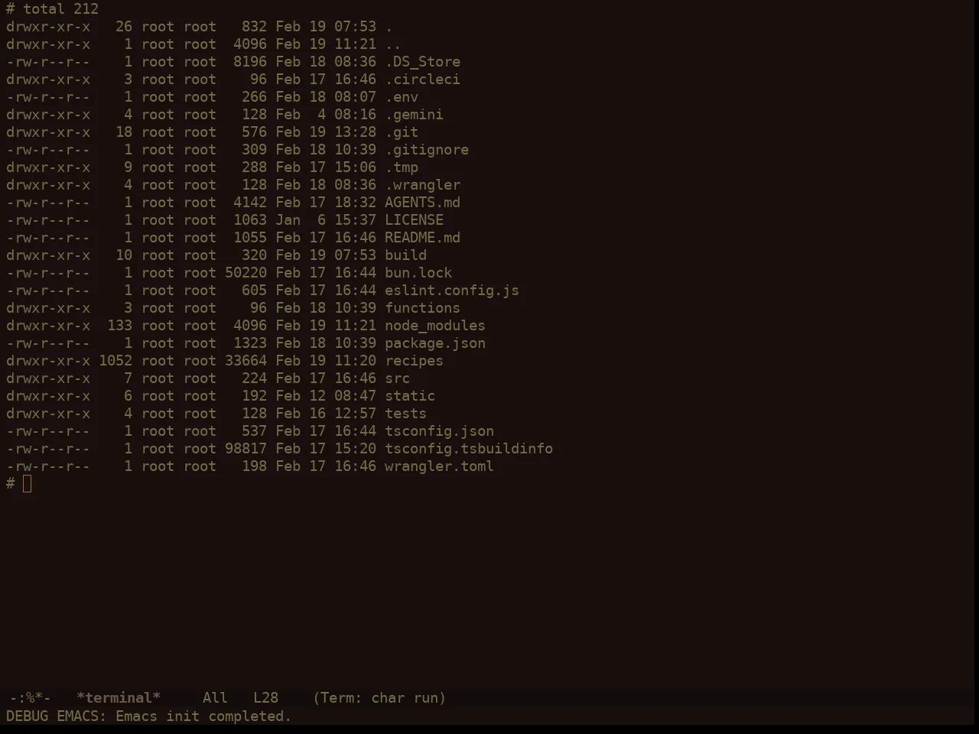The width and height of the screenshot is (979, 734).
Task: Click the .env file name
Action: [x=402, y=97]
